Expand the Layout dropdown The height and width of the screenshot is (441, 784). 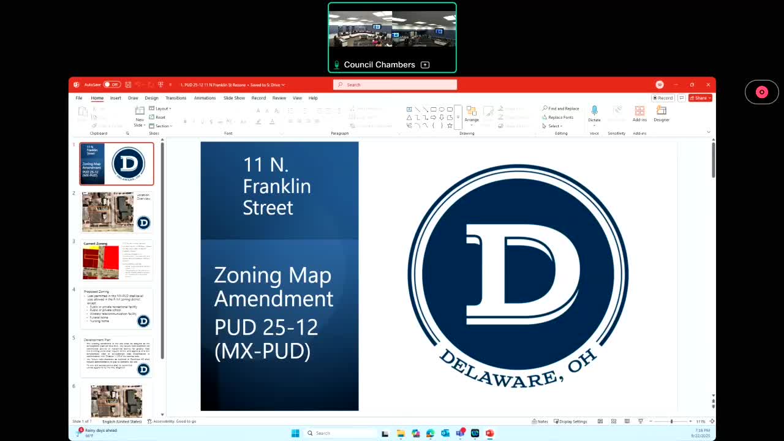click(160, 108)
